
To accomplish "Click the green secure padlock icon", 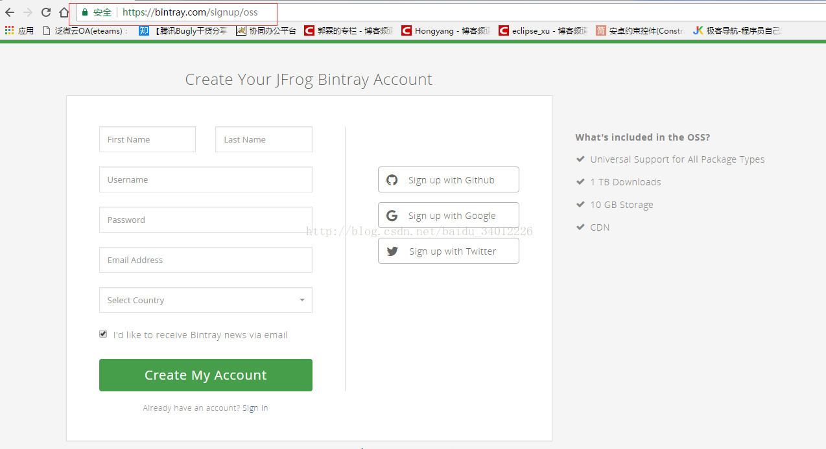I will pos(85,12).
